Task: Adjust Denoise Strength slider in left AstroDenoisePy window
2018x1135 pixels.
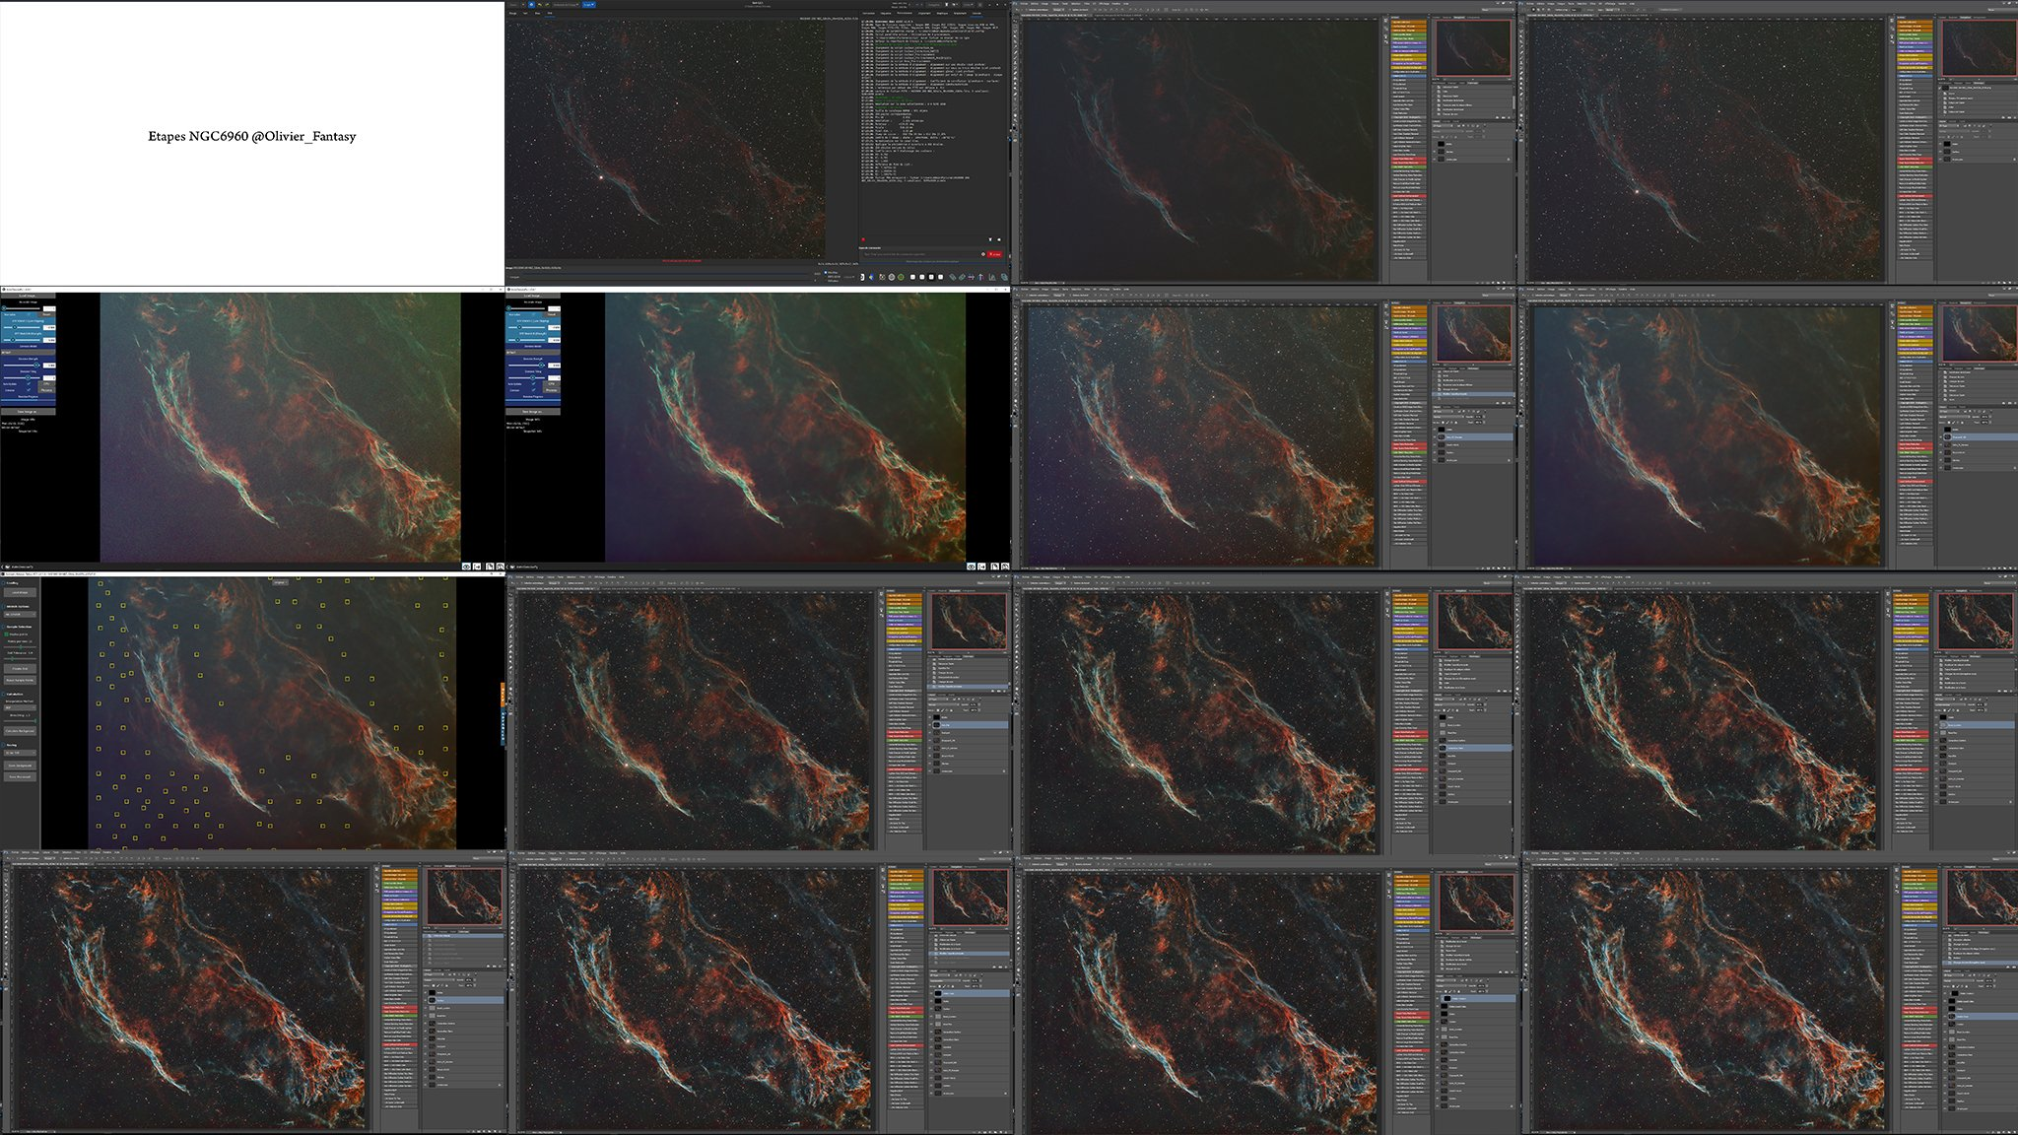Action: point(22,366)
